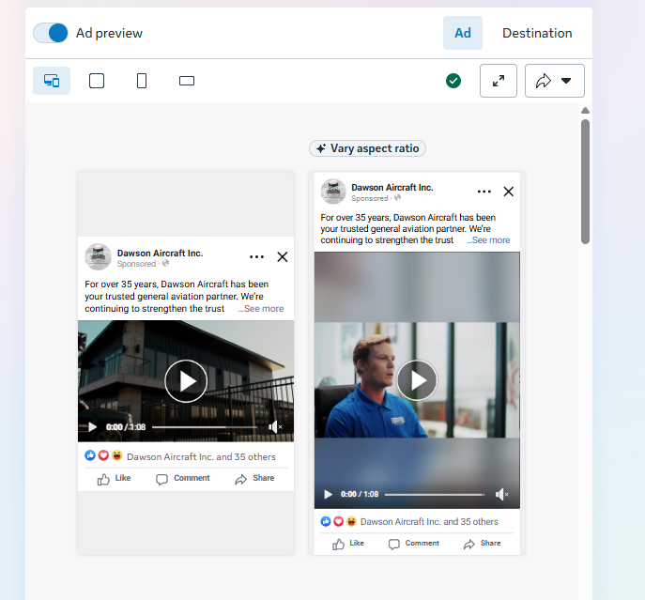The height and width of the screenshot is (600, 645).
Task: Click See more in right ad text
Action: pos(488,240)
